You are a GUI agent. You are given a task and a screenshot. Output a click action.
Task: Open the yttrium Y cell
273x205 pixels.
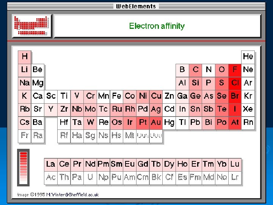pyautogui.click(x=51, y=110)
